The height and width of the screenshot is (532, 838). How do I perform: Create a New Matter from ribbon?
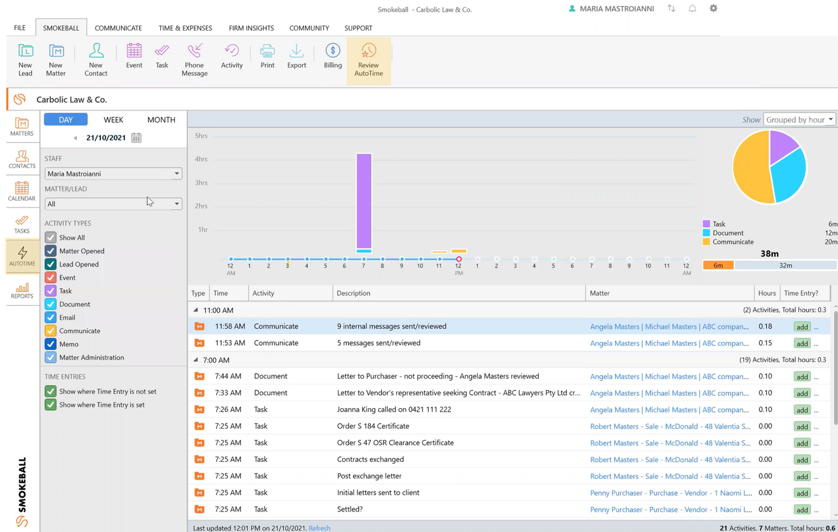pos(56,60)
